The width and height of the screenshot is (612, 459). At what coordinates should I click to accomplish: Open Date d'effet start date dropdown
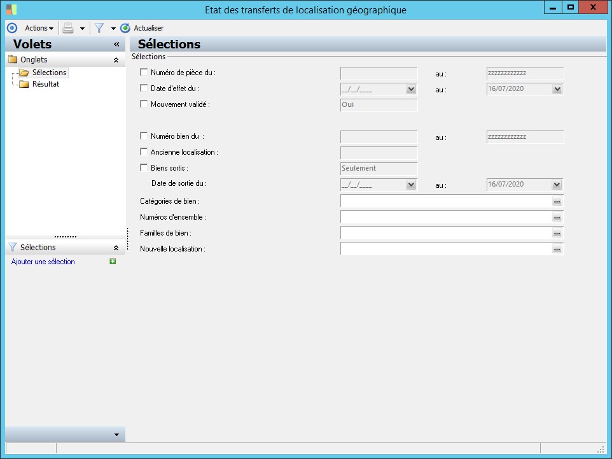pyautogui.click(x=410, y=90)
